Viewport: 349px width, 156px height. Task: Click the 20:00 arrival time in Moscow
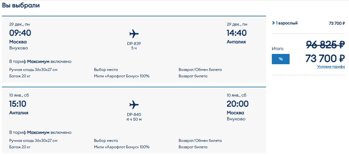(x=238, y=104)
